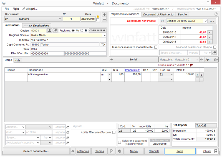Clear customer with eraser icon beside Codice
This screenshot has height=157, width=222.
pos(55,31)
